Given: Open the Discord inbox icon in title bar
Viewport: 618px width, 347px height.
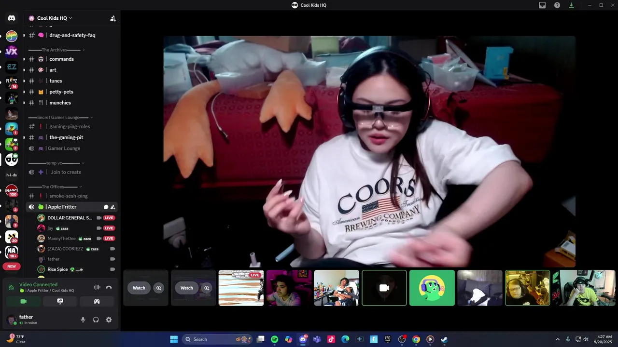Looking at the screenshot, I should pos(542,5).
